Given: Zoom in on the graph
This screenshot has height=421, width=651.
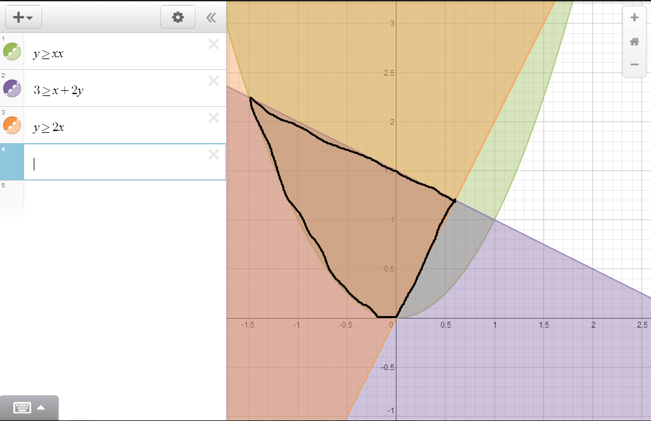Looking at the screenshot, I should 634,18.
